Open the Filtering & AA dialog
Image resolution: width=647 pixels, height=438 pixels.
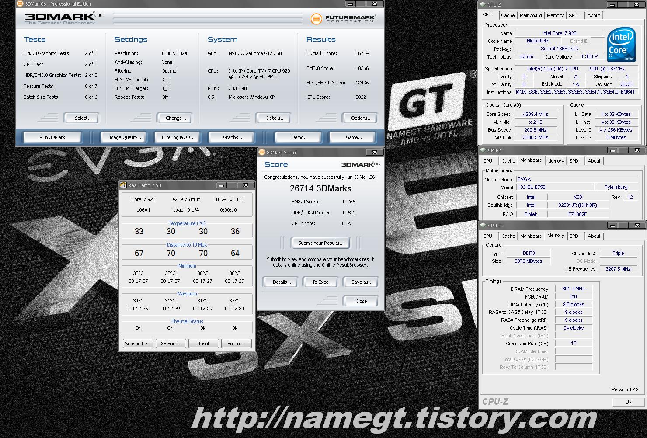(178, 137)
